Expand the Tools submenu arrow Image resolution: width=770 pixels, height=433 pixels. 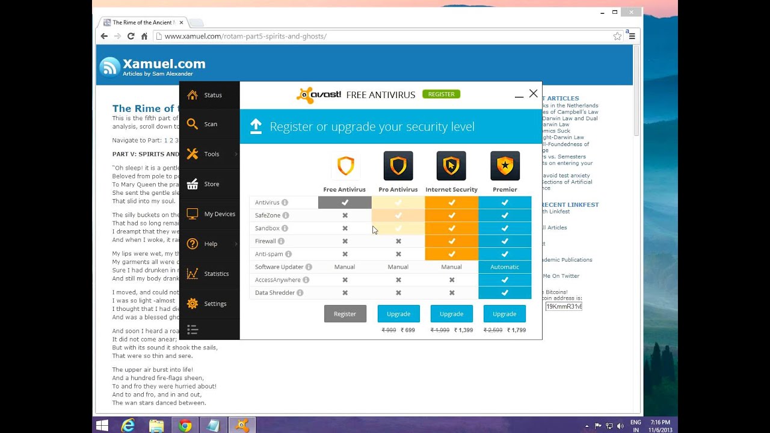tap(236, 154)
